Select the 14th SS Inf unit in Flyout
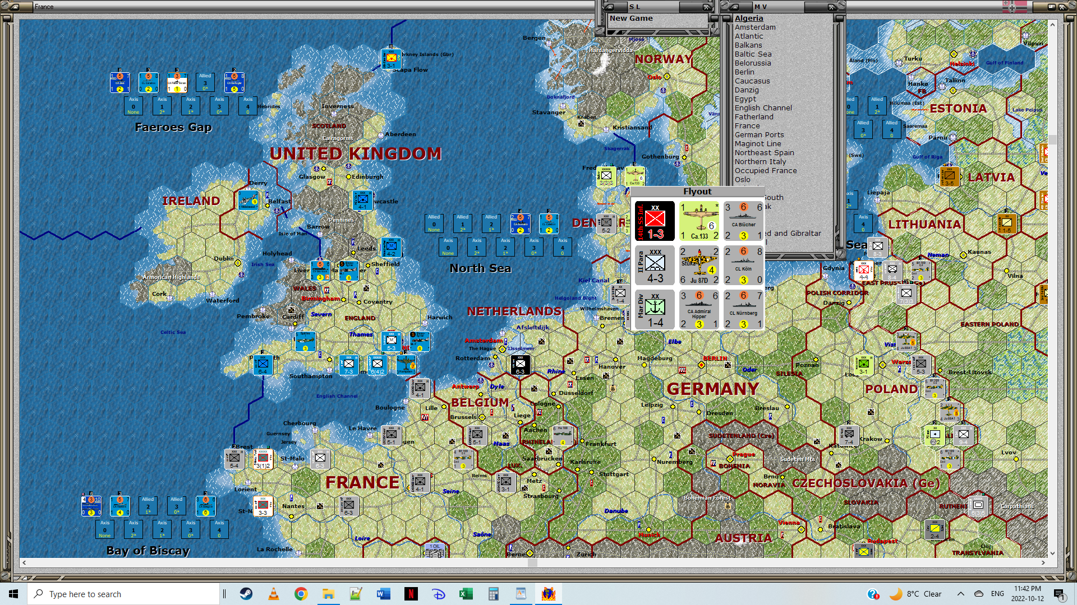This screenshot has width=1077, height=605. point(655,221)
